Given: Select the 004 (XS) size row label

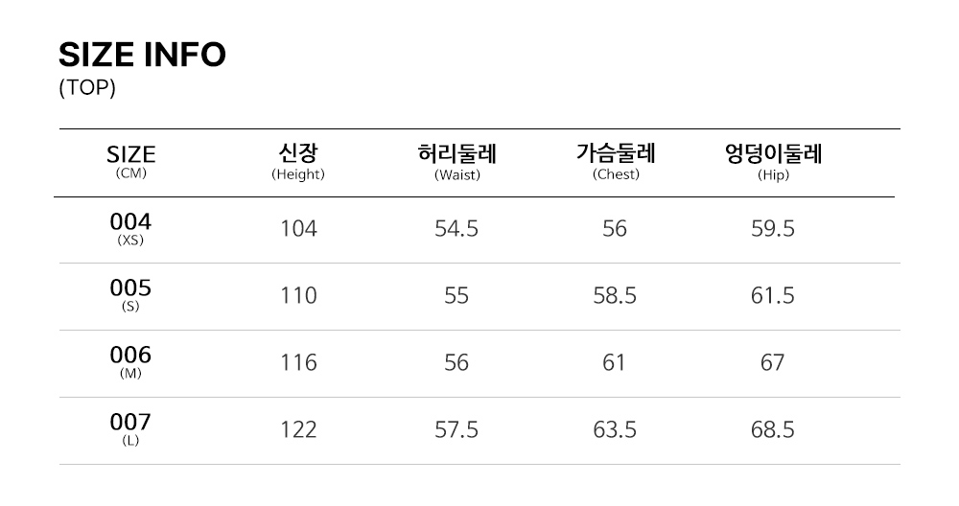Looking at the screenshot, I should click(x=130, y=229).
